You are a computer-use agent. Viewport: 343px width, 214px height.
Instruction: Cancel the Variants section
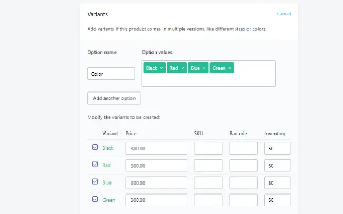(284, 14)
